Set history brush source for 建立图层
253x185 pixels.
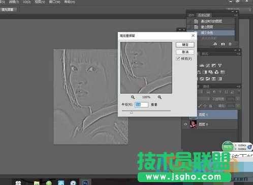(x=190, y=27)
